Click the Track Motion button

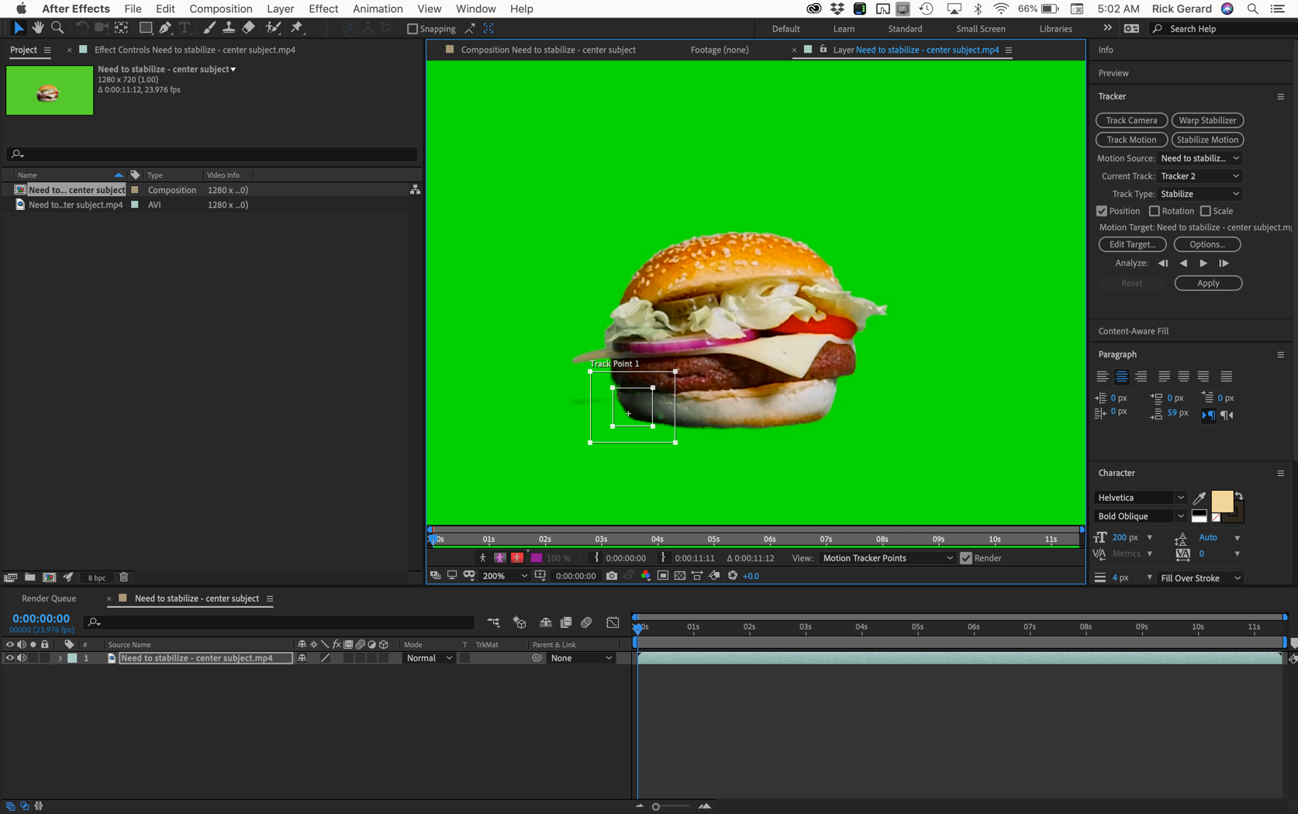point(1131,140)
